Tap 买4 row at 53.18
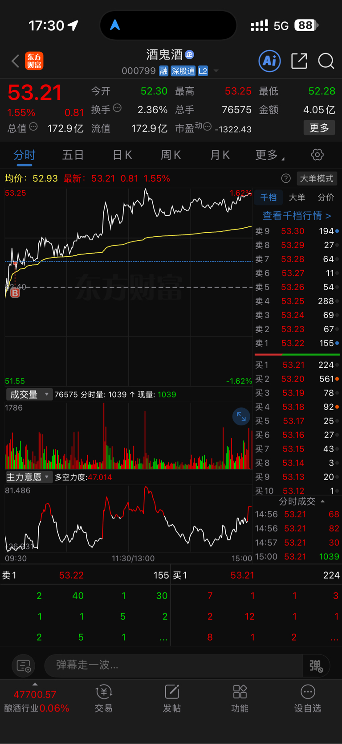The image size is (342, 744). coord(297,407)
